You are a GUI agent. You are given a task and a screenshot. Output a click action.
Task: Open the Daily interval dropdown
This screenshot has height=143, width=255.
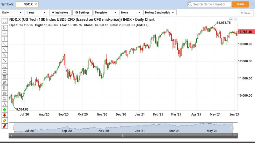pos(12,12)
